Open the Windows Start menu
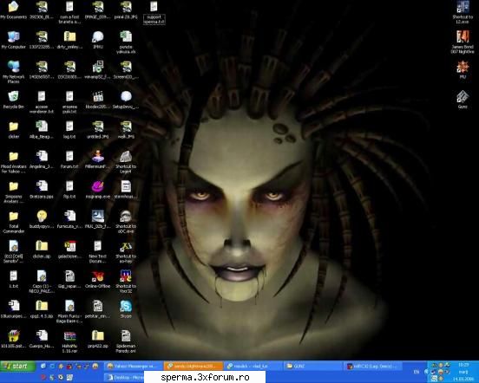The height and width of the screenshot is (383, 479). tap(17, 366)
